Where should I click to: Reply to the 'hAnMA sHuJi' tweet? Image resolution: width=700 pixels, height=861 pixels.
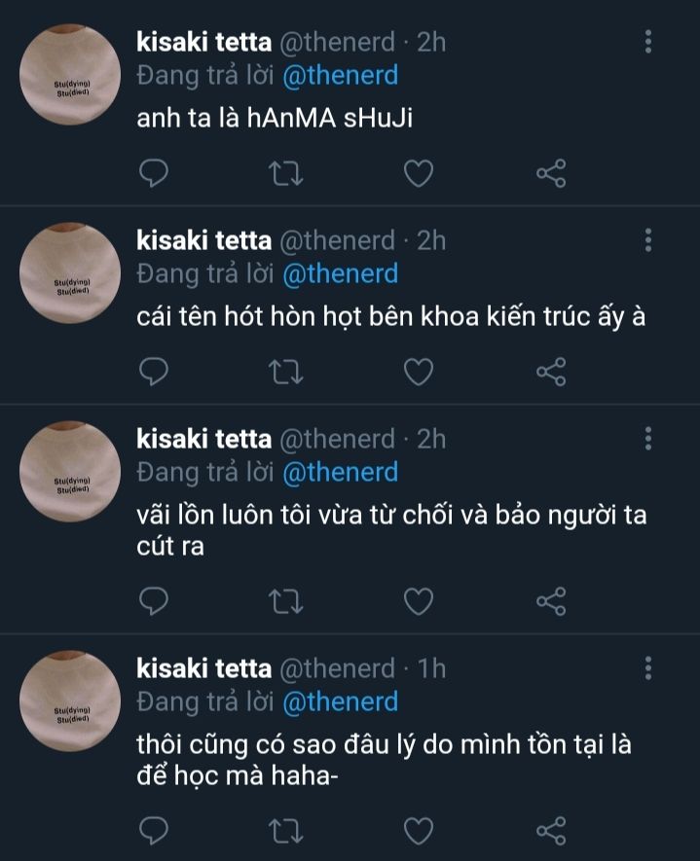coord(155,174)
